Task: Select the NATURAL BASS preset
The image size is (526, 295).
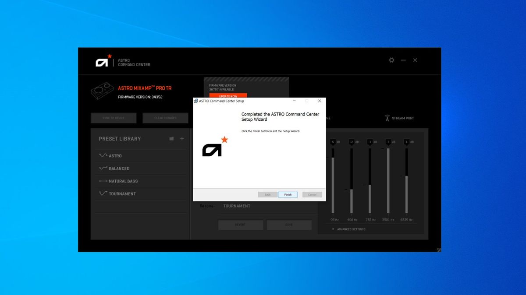Action: pyautogui.click(x=141, y=181)
